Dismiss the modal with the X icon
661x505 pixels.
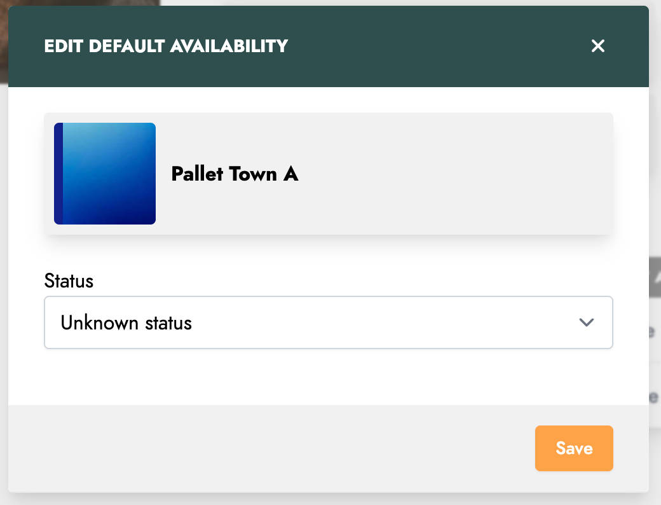[597, 46]
